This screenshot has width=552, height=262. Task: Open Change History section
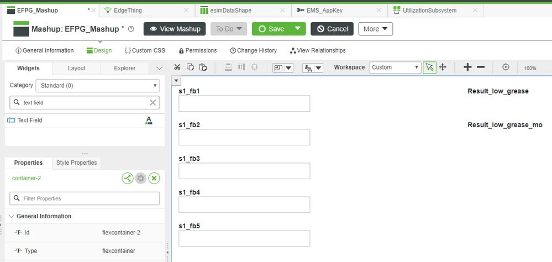(254, 50)
